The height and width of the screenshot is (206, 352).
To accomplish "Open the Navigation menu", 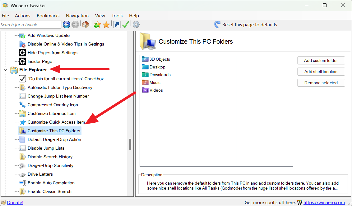I will click(77, 16).
